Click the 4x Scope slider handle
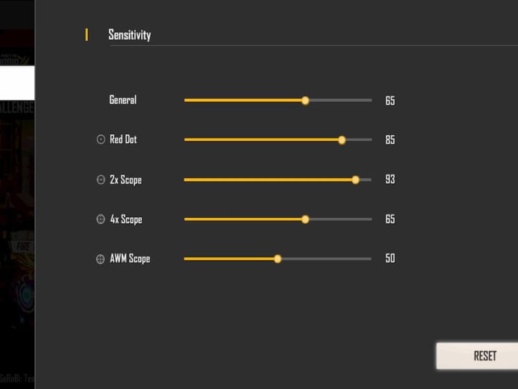 click(x=307, y=218)
